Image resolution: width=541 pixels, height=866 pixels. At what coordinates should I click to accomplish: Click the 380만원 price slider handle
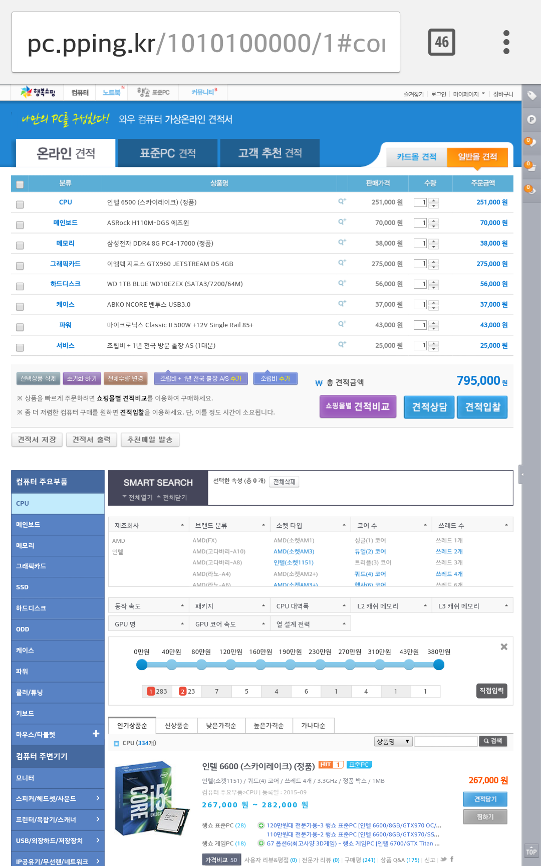point(439,665)
